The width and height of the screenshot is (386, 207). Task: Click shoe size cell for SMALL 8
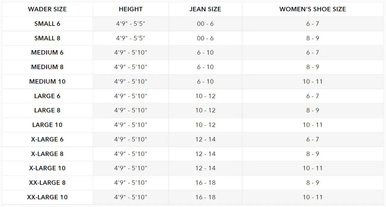point(313,38)
